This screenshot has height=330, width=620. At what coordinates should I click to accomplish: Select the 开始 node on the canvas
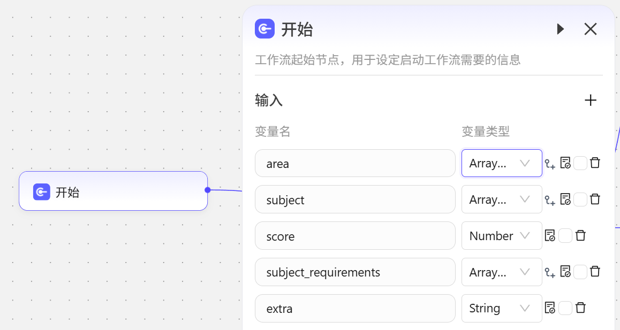pos(113,191)
